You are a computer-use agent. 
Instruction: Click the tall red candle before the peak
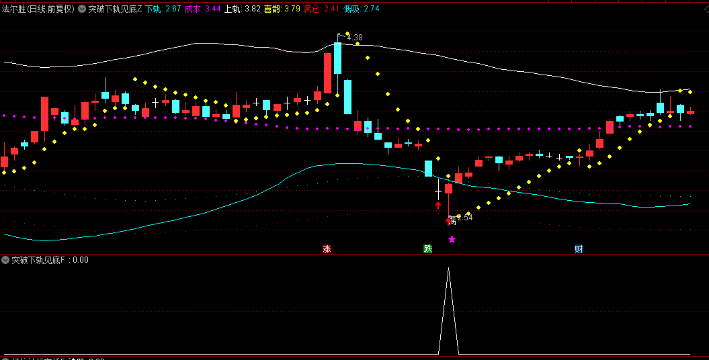click(327, 73)
